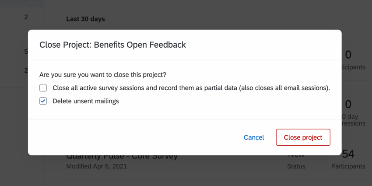Image resolution: width=372 pixels, height=186 pixels.
Task: Click the 'Delete unsent mailings' label text
Action: tap(86, 101)
